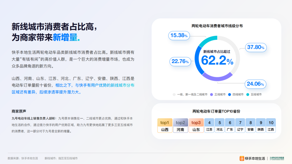Click the rank 4 cell above 江苏
The height and width of the screenshot is (164, 292).
tap(209, 123)
